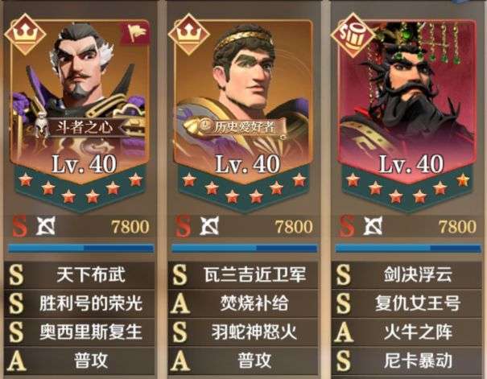Click the 历史爱好者 title banner
The width and height of the screenshot is (487, 379).
236,126
